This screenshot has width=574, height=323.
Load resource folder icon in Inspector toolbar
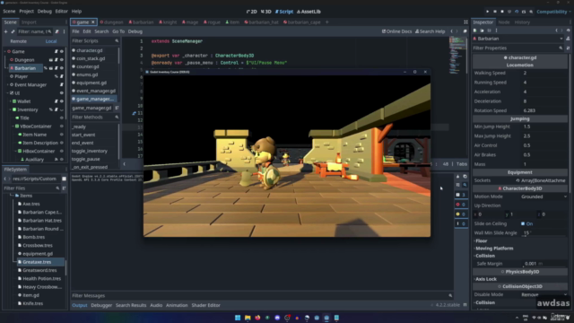(x=483, y=31)
